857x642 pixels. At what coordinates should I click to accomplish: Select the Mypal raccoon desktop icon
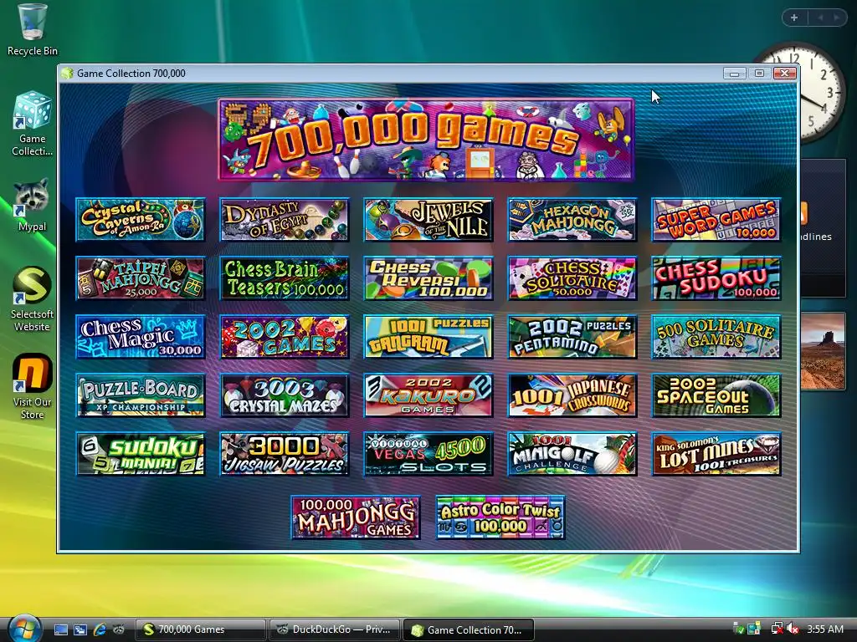tap(32, 205)
